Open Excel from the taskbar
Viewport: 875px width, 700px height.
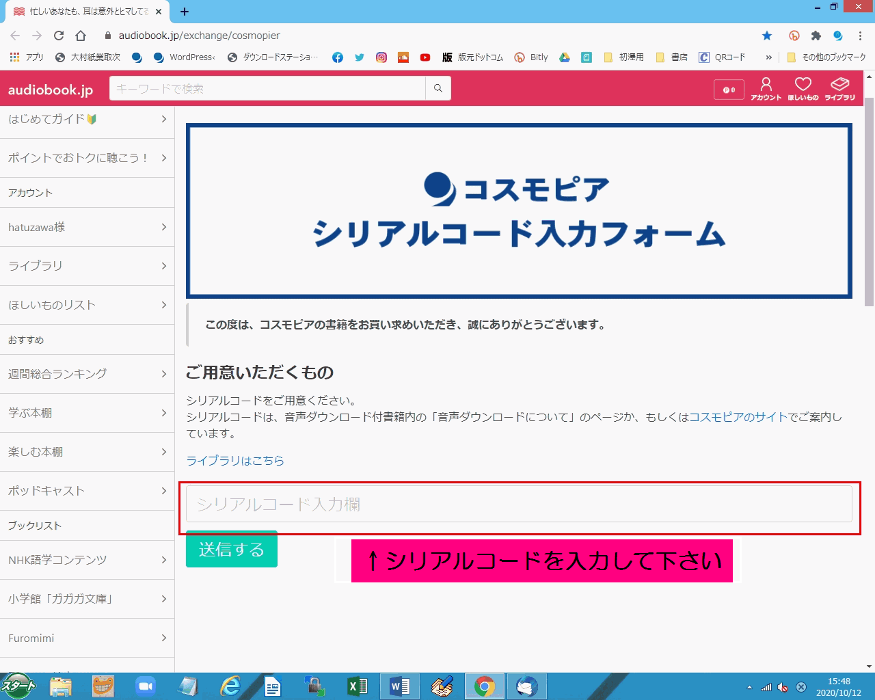358,686
